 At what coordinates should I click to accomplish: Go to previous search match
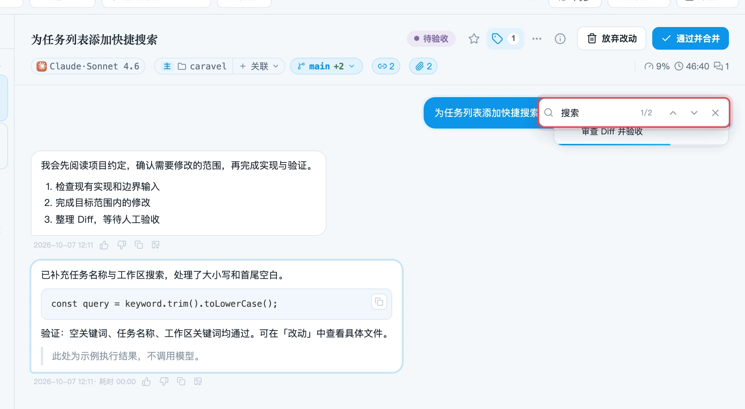[673, 113]
